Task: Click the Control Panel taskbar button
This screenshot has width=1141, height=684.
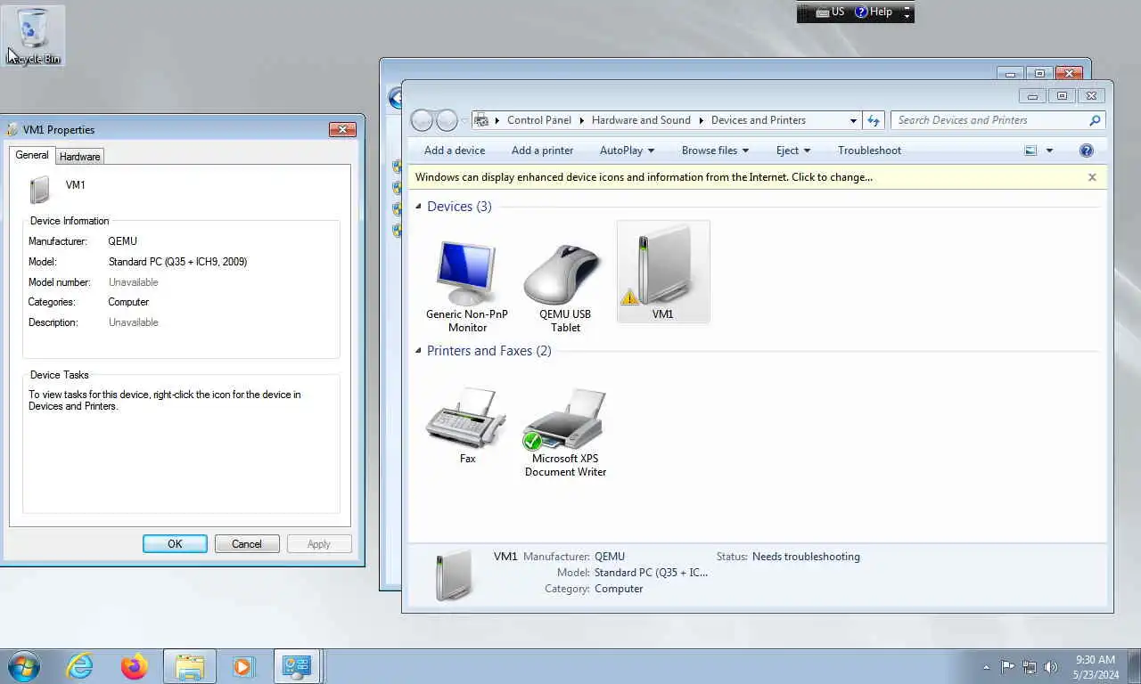Action: coord(296,666)
